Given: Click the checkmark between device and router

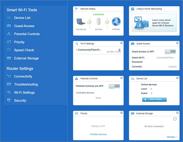Looking at the screenshot, I should click(90, 23).
